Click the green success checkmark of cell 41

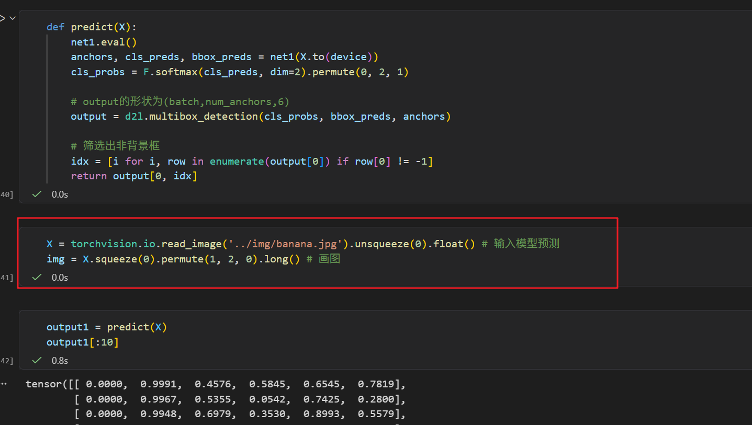(x=37, y=277)
